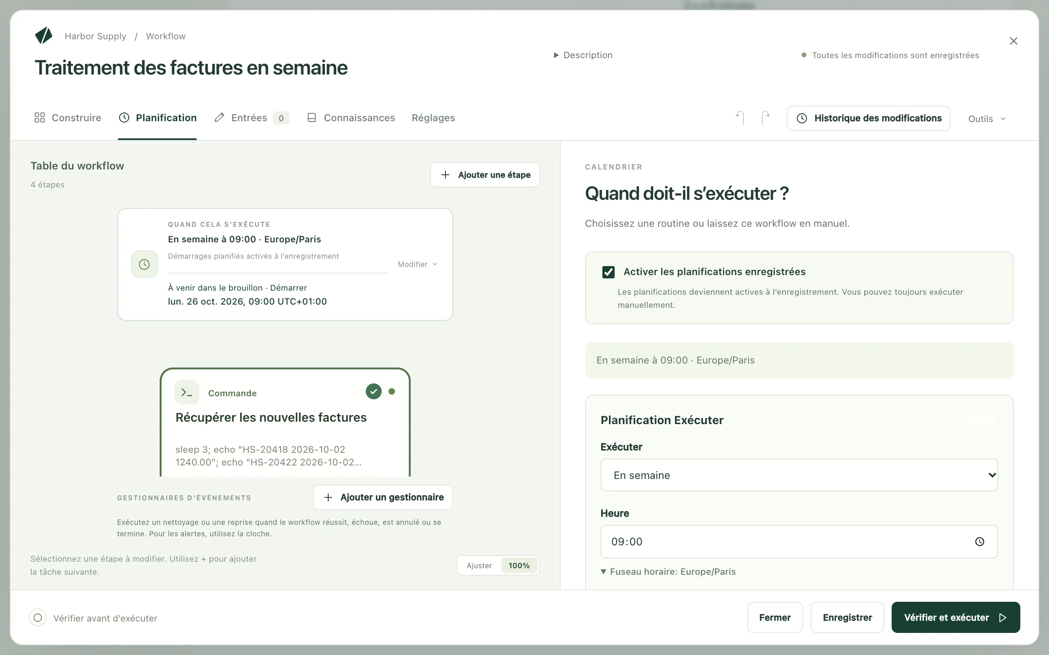
Task: Close the workflow dialog with X
Action: 1013,41
